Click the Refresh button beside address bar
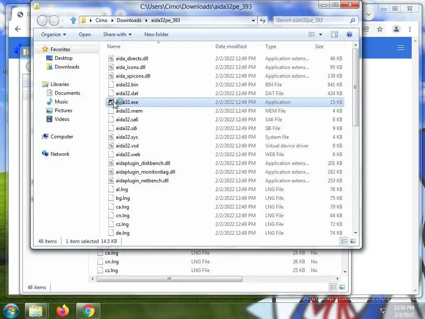Viewport: 425px width, 319px height. click(263, 20)
